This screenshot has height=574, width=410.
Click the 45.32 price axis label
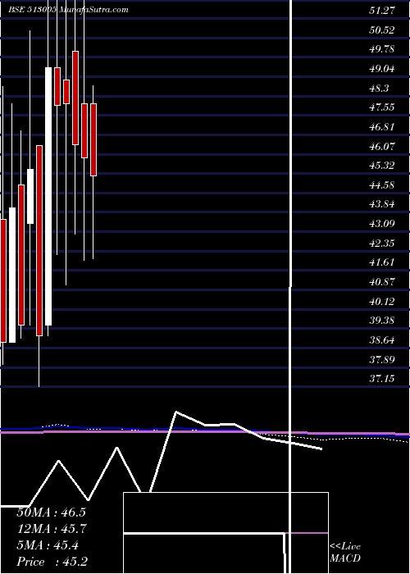[382, 166]
